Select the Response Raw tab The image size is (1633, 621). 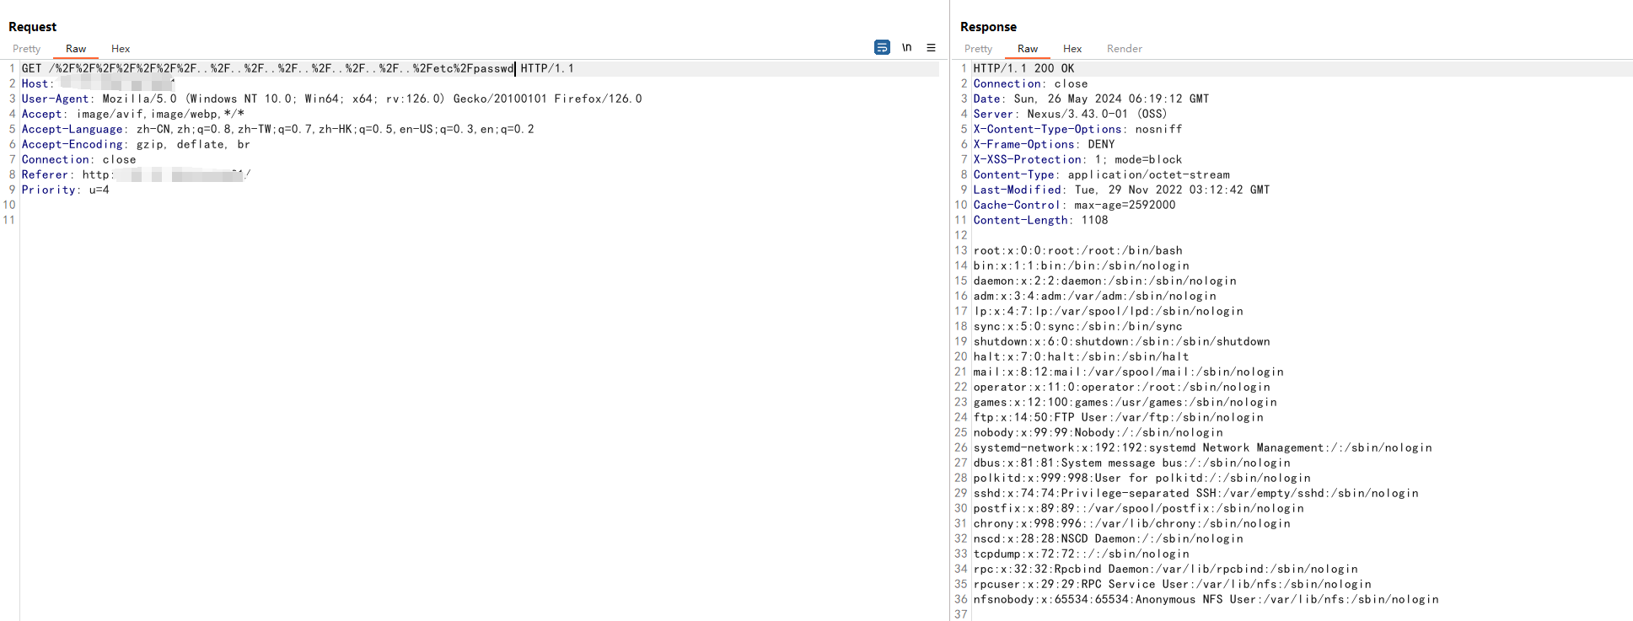1028,49
